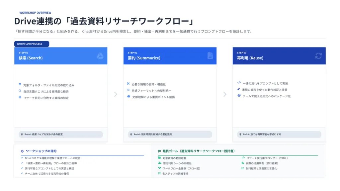
Task: Open the STEP 02 要約 (Summarize) header tab
Action: [x=170, y=56]
